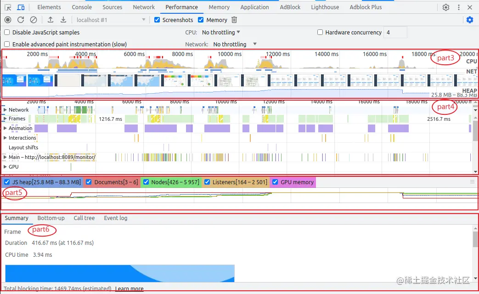Expand the Animation track
Viewport: 479px width, 294px height.
[5, 128]
